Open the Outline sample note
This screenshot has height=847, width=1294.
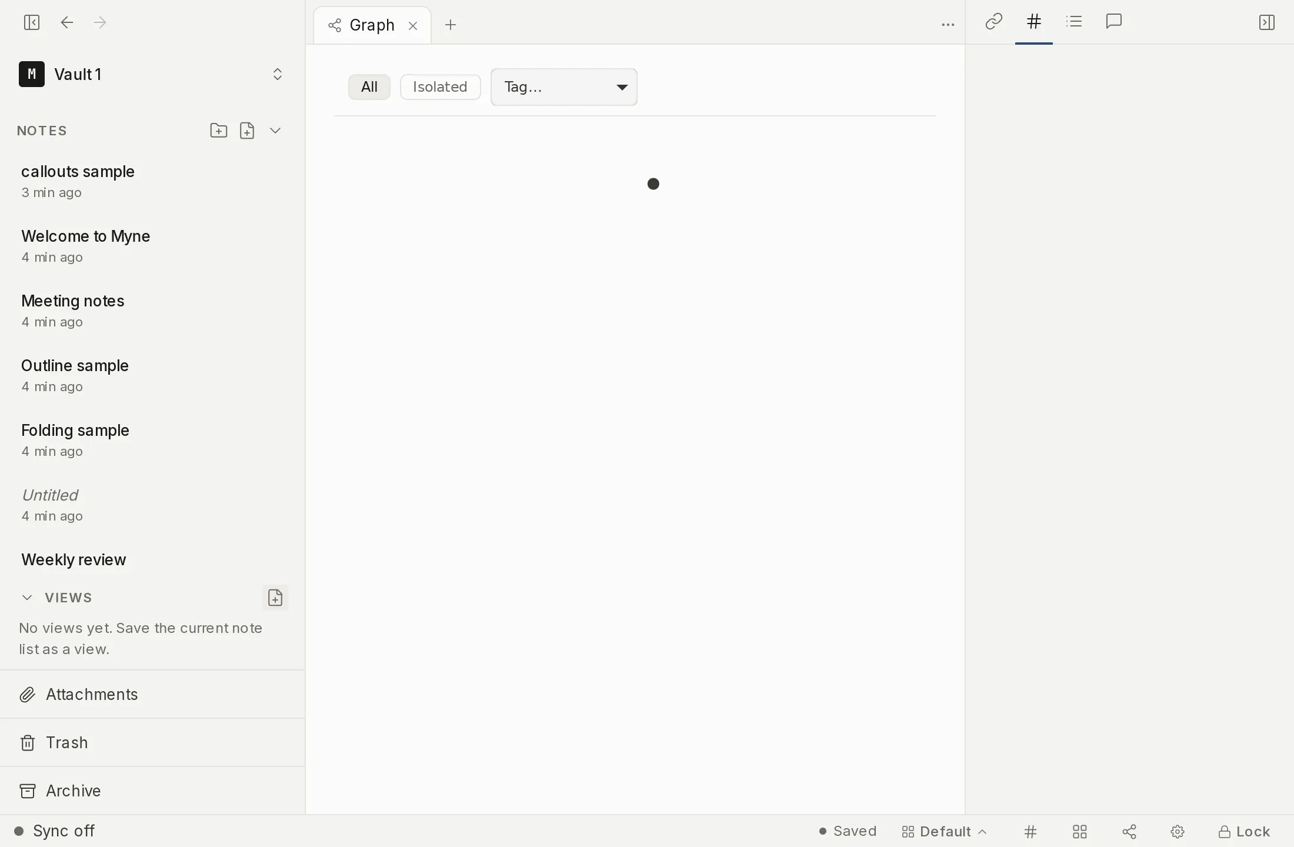tap(152, 376)
